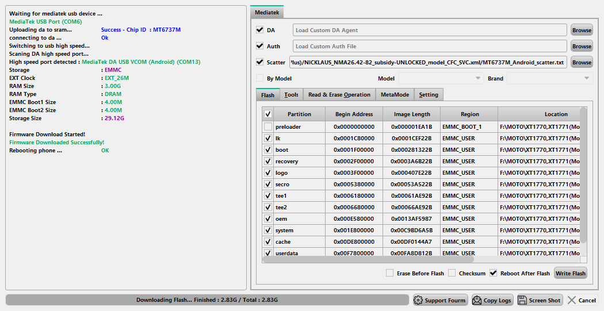604x311 pixels.
Task: Uncheck the lk partition checkbox
Action: tap(268, 138)
